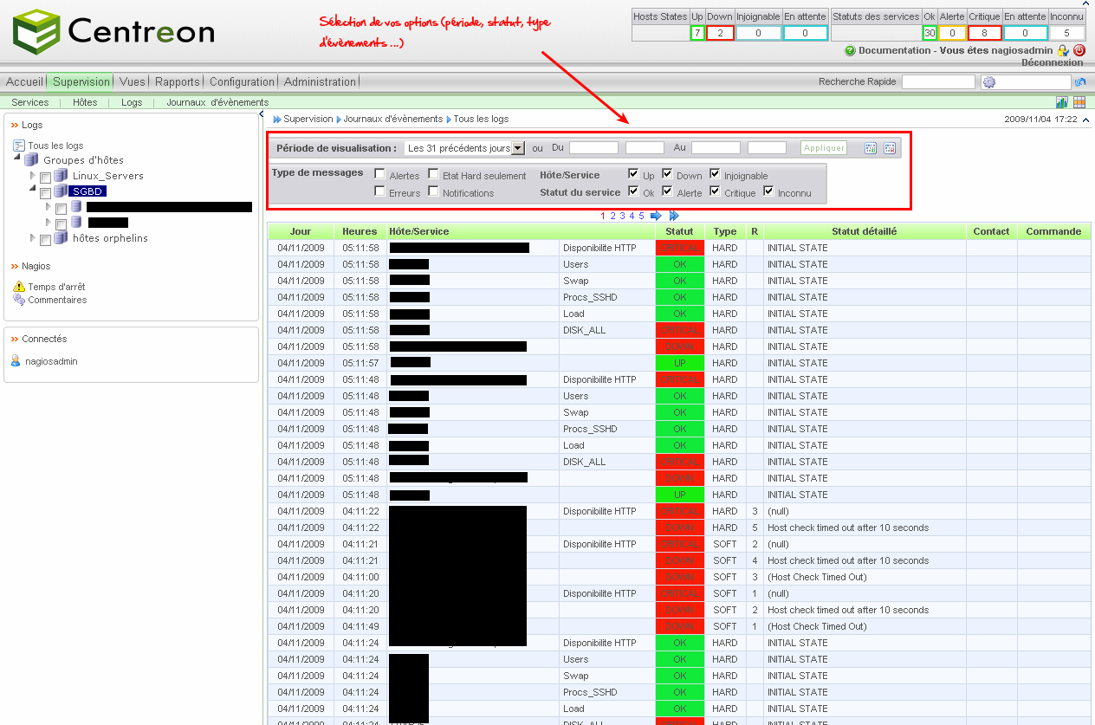The image size is (1095, 725).
Task: Switch to the Rapports menu
Action: coord(178,81)
